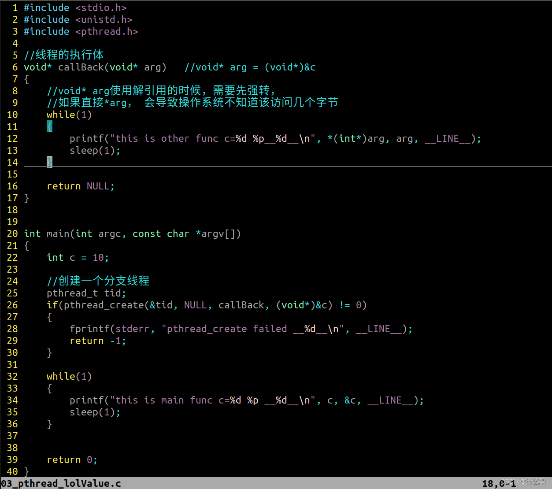Screen dimensions: 552x489
Task: Click the pthread_t tid; declaration
Action: (x=87, y=293)
